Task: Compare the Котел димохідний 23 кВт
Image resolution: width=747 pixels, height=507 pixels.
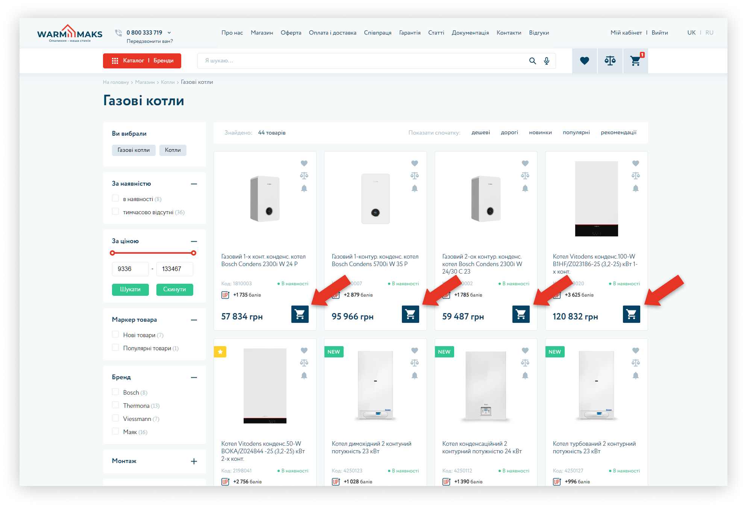Action: (415, 363)
